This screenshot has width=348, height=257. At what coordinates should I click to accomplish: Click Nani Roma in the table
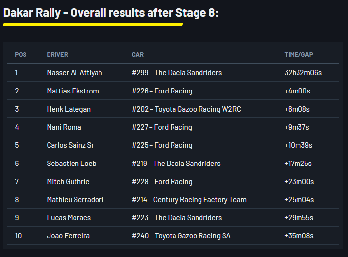[64, 127]
